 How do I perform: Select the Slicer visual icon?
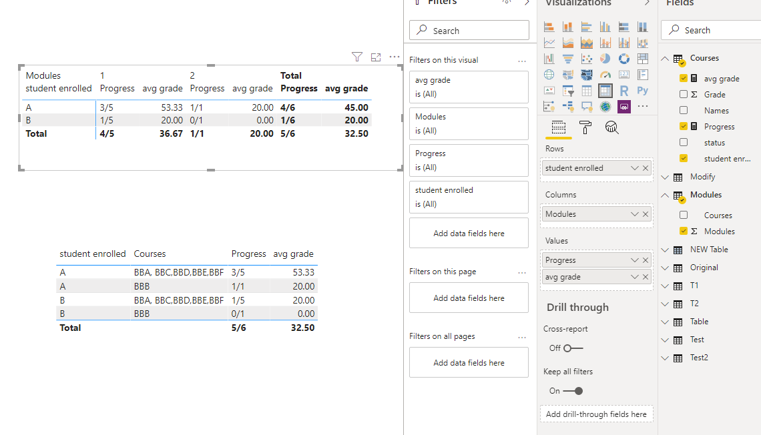tap(568, 91)
